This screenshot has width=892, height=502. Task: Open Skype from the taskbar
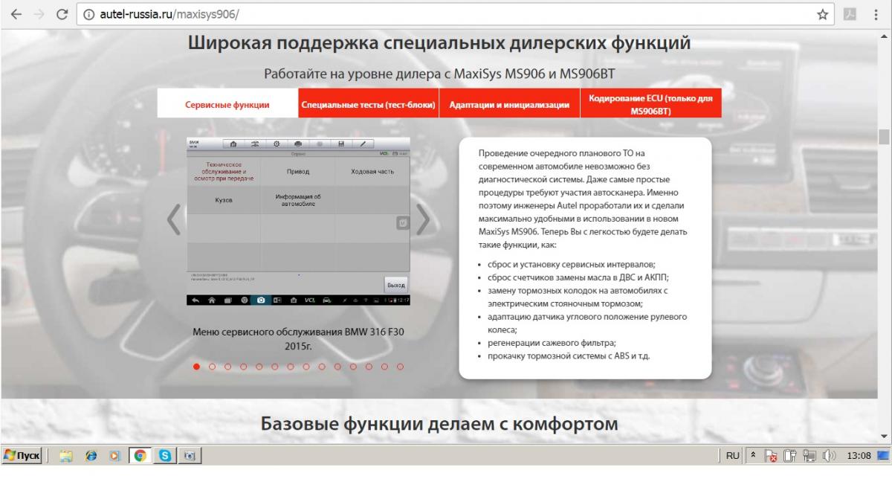[164, 455]
